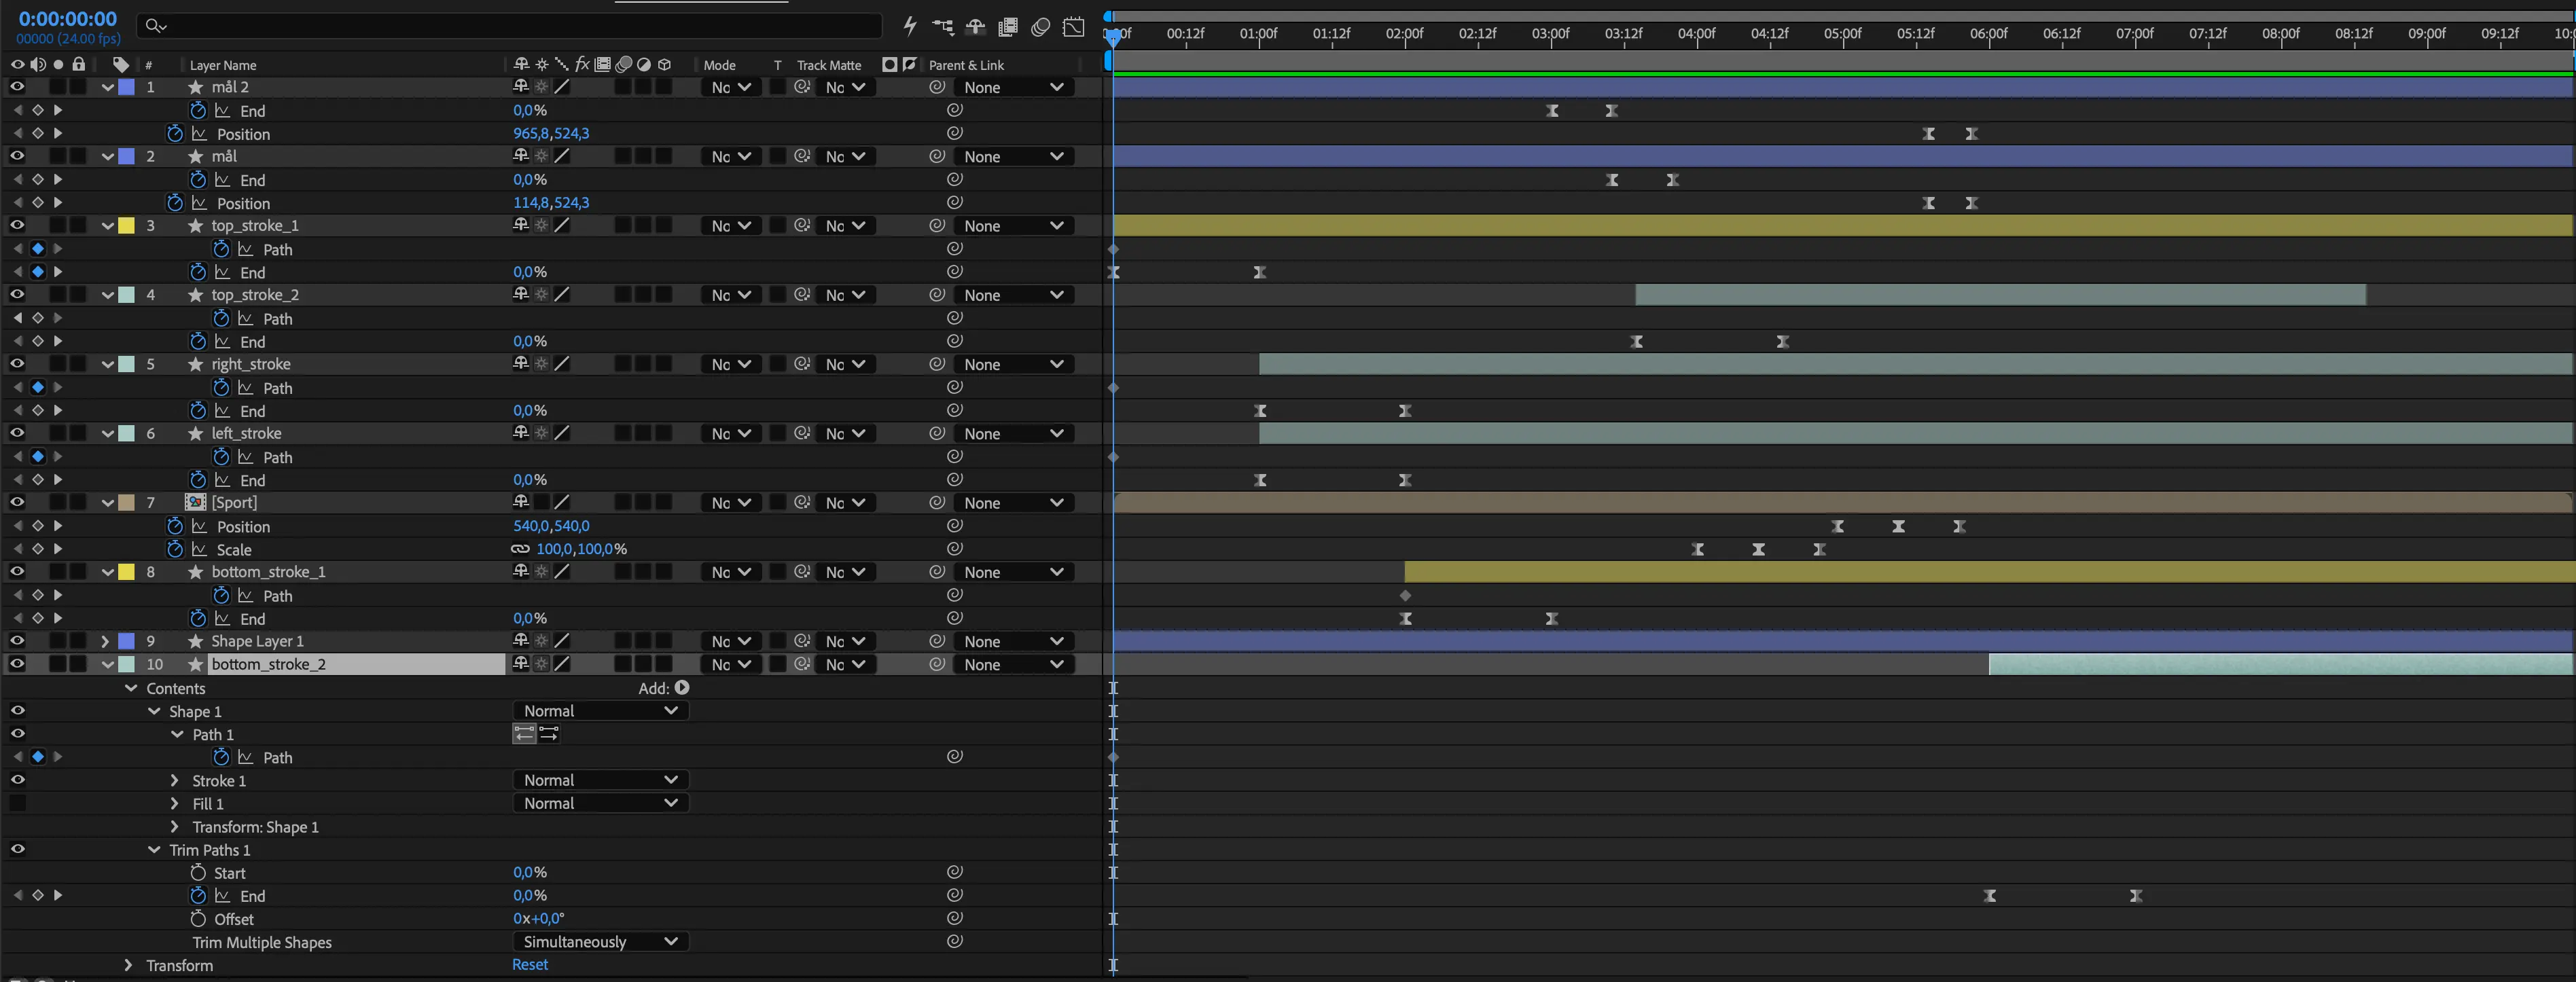
Task: Click the Parent & Link column header
Action: click(966, 65)
